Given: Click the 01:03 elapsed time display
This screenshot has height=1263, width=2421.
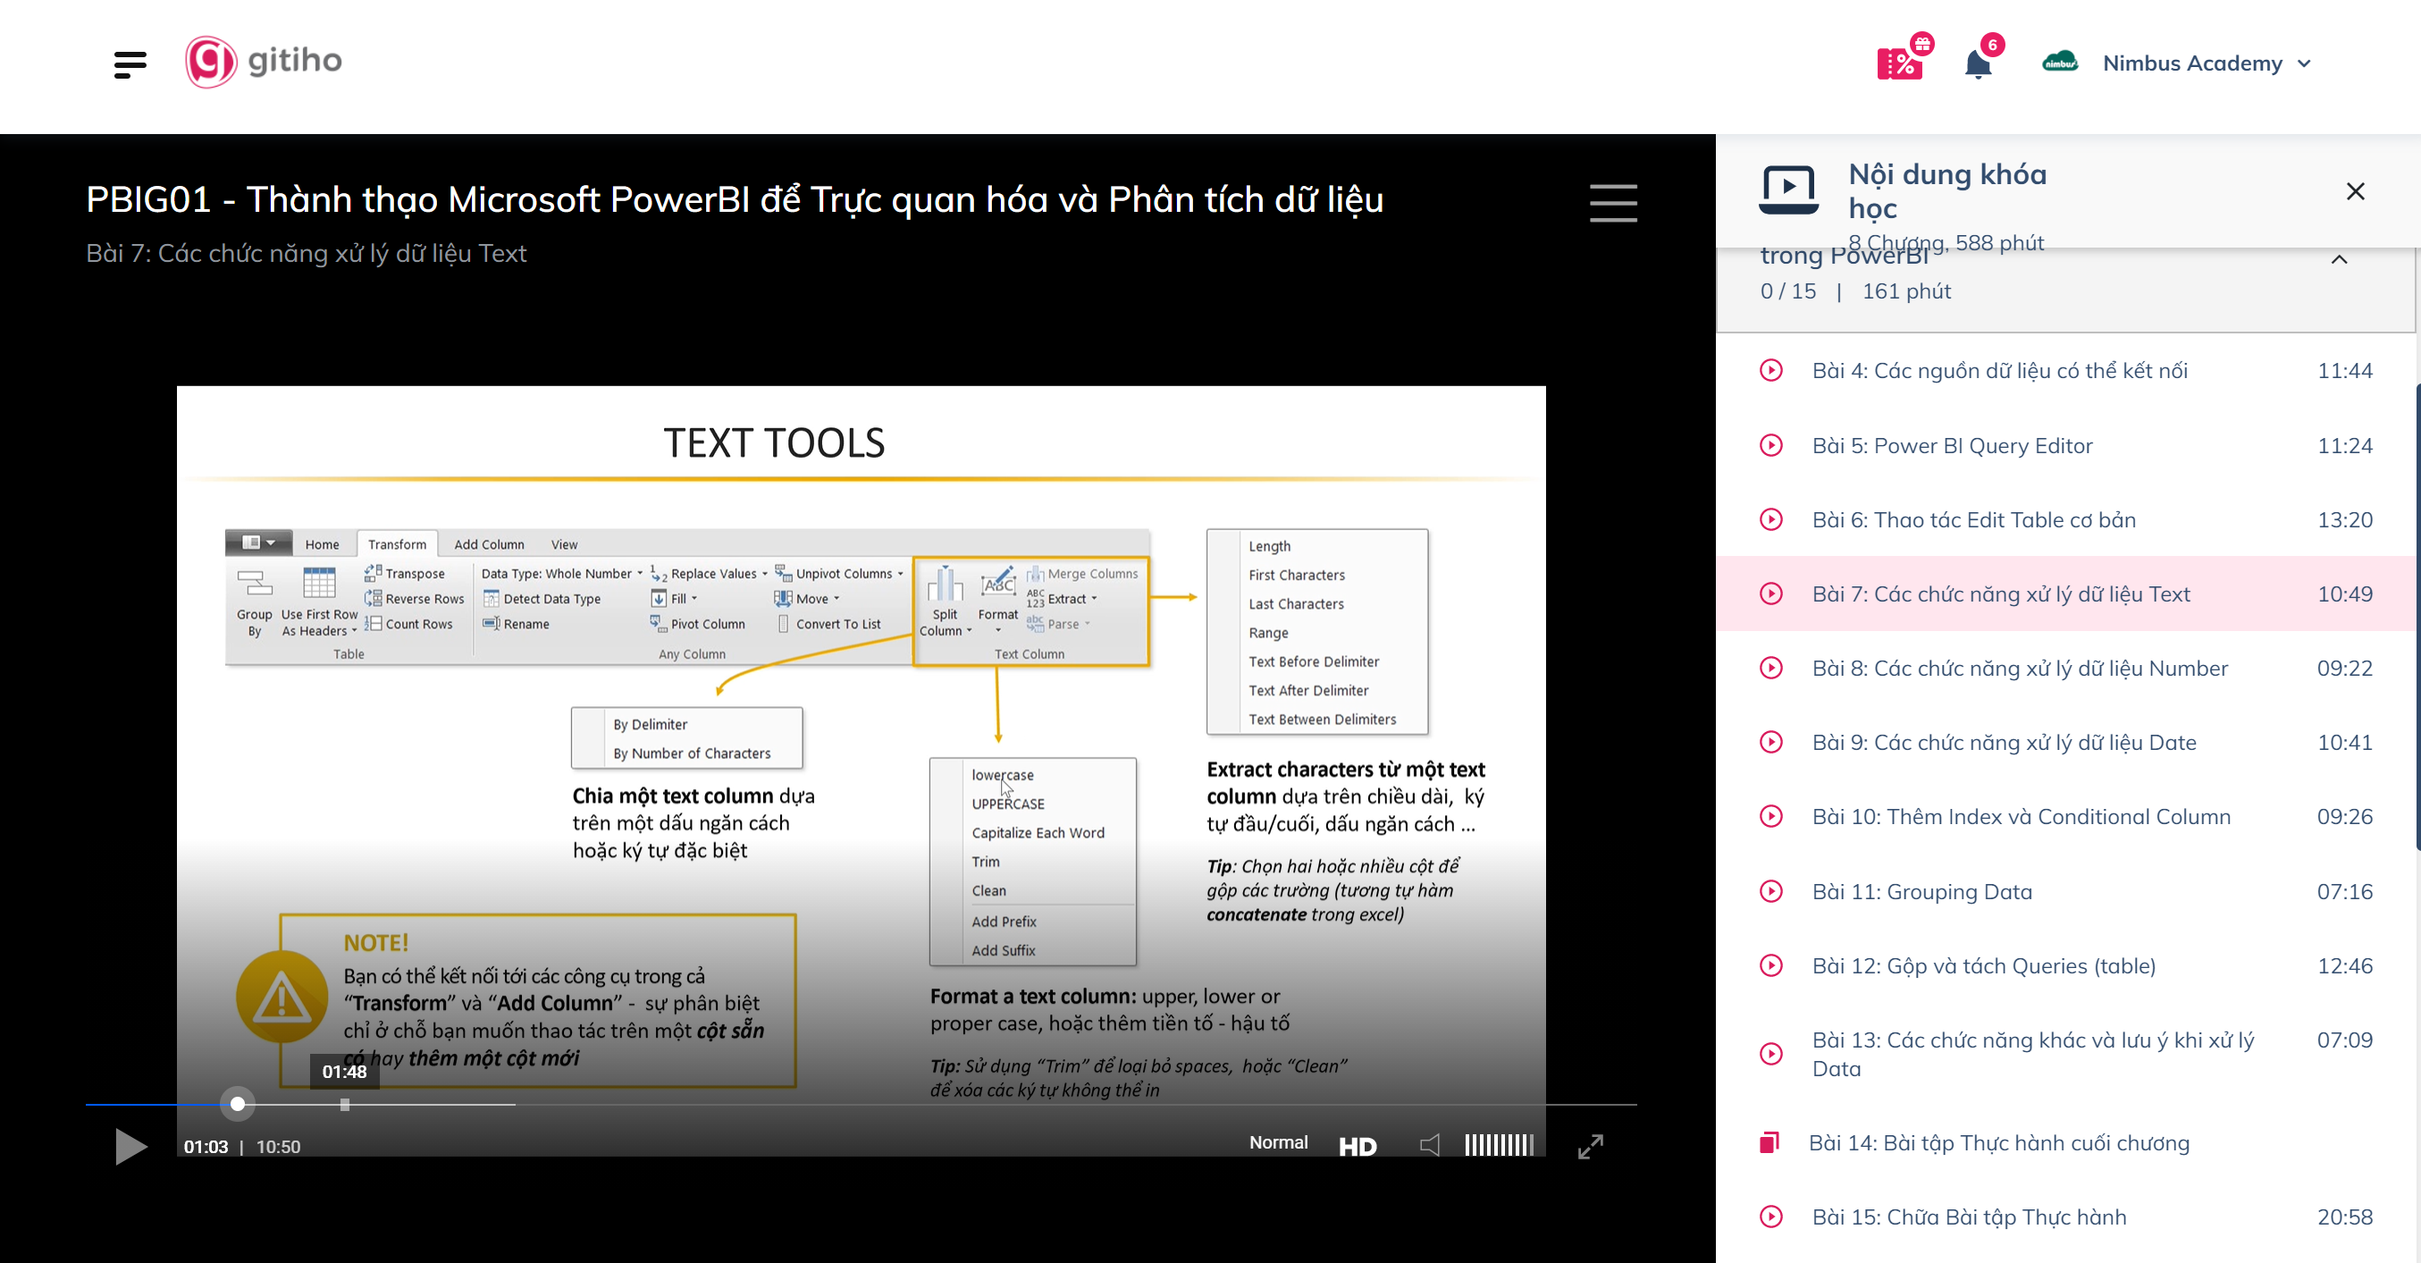Looking at the screenshot, I should pos(206,1147).
